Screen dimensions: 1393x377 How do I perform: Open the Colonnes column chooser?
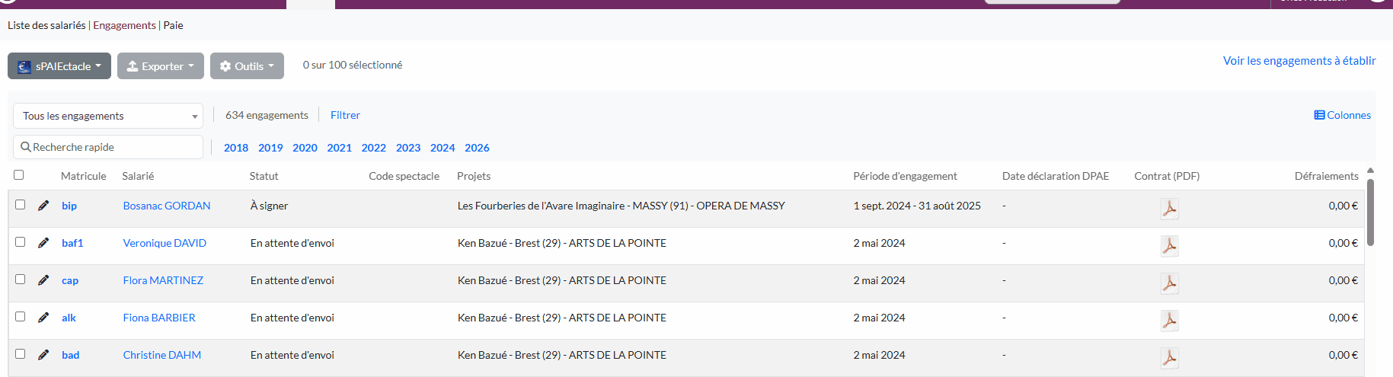(1342, 115)
